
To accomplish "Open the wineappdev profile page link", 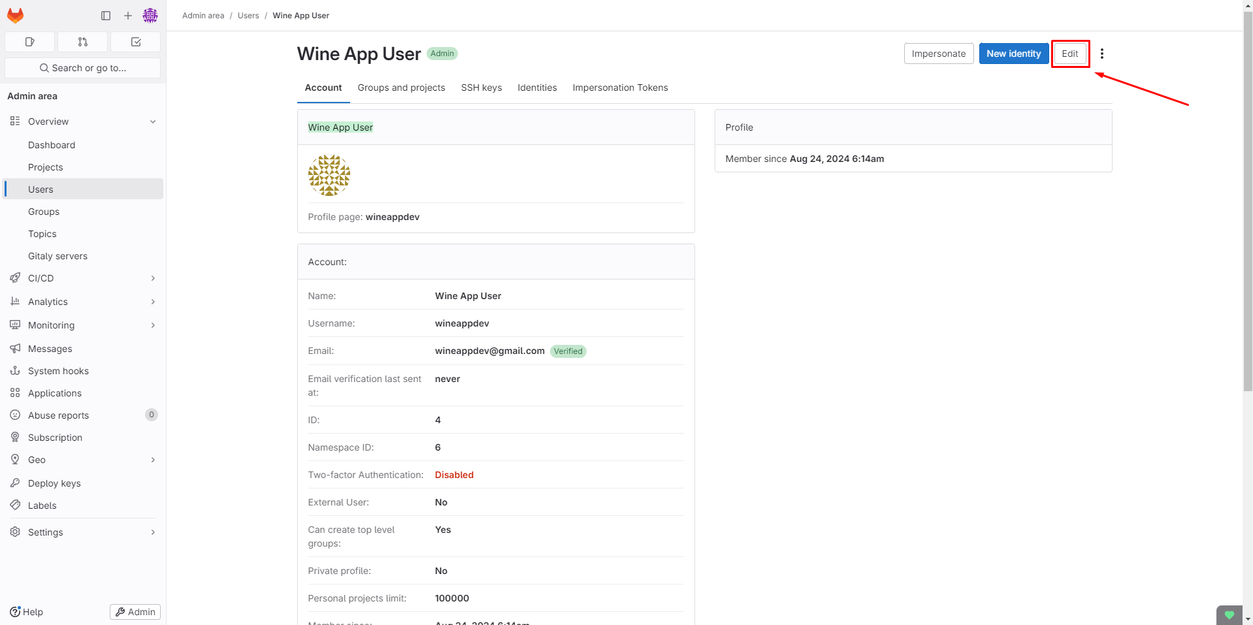I will (x=393, y=217).
